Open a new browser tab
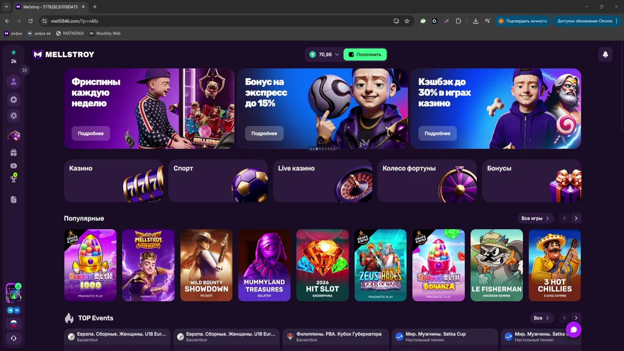This screenshot has width=624, height=351. (95, 7)
